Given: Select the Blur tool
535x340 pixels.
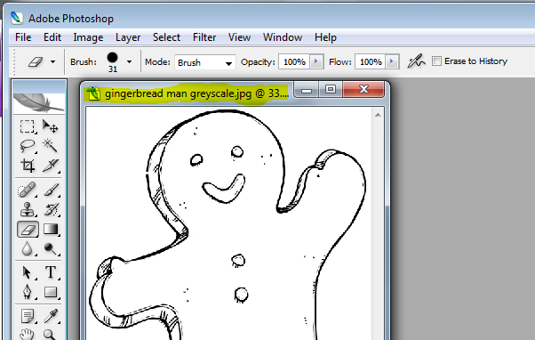Looking at the screenshot, I should point(28,248).
